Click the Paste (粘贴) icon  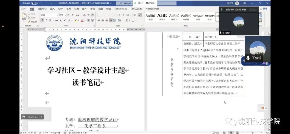pyautogui.click(x=24, y=16)
